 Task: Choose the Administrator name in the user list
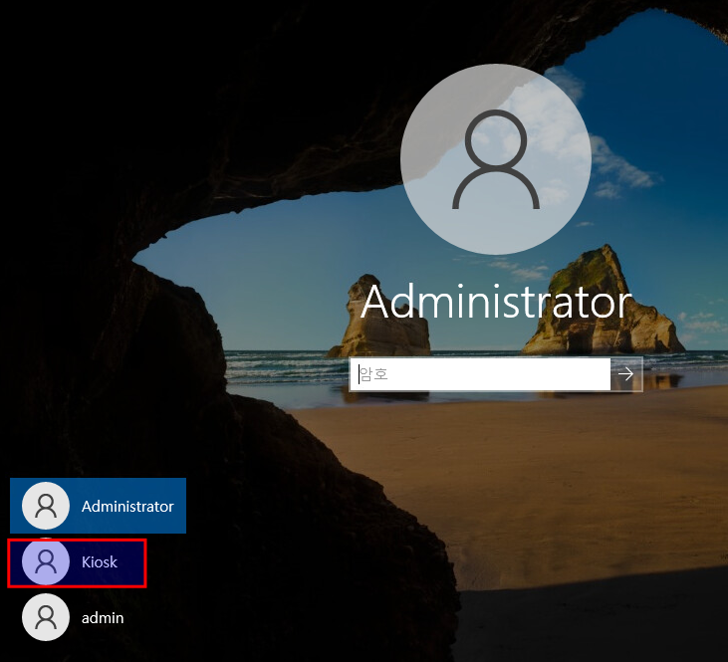coord(127,507)
